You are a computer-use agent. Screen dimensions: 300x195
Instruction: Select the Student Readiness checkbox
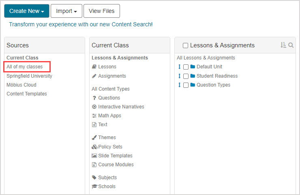tap(186, 76)
